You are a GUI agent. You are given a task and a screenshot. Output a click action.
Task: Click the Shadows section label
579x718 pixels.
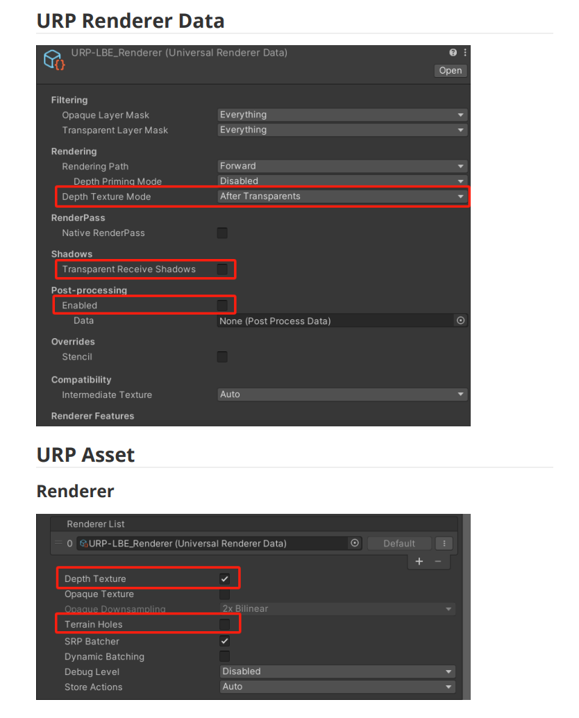tap(72, 254)
